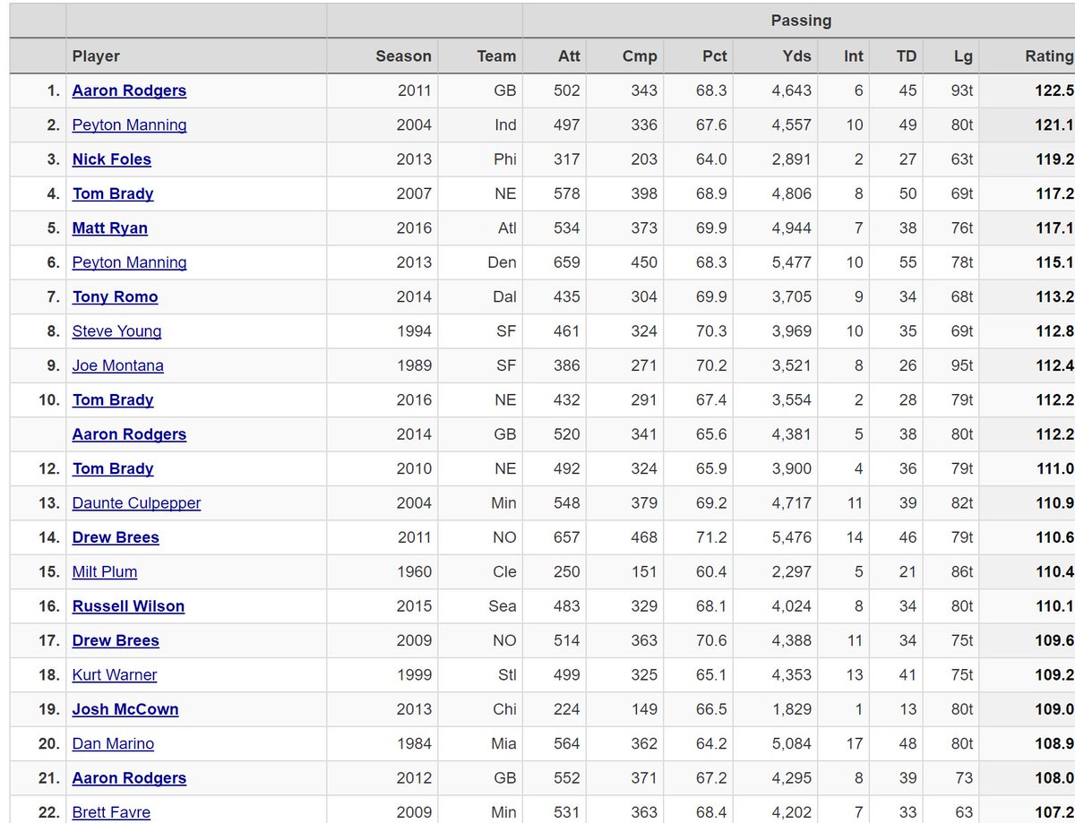Open the Steve Young player link
This screenshot has width=1075, height=823.
coord(116,331)
